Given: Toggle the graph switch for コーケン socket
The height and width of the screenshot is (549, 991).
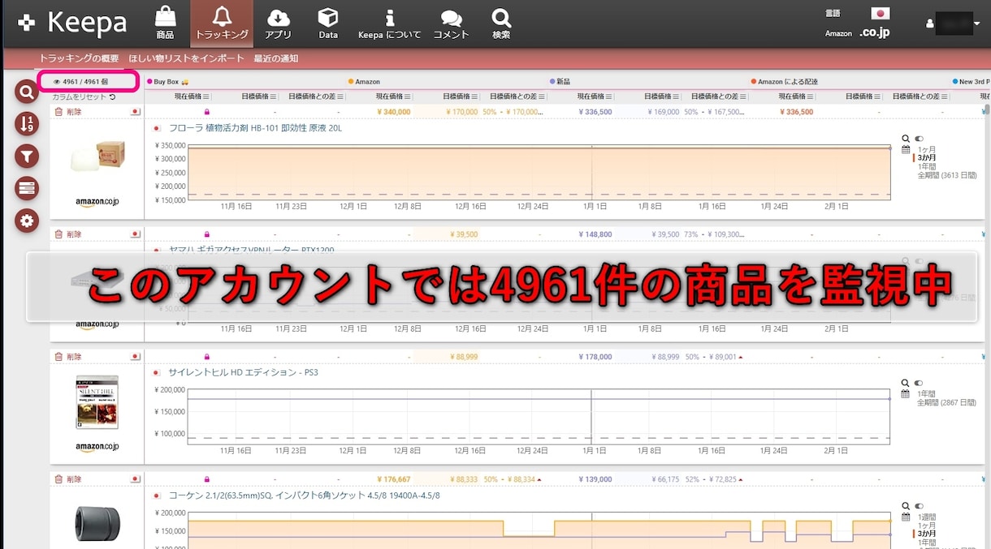Looking at the screenshot, I should [x=919, y=505].
